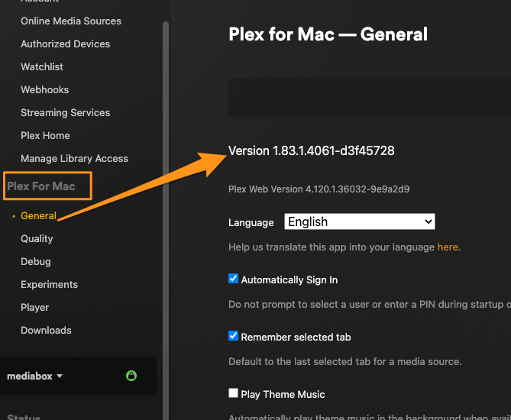
Task: Toggle the Remember selected tab checkbox
Action: [233, 335]
